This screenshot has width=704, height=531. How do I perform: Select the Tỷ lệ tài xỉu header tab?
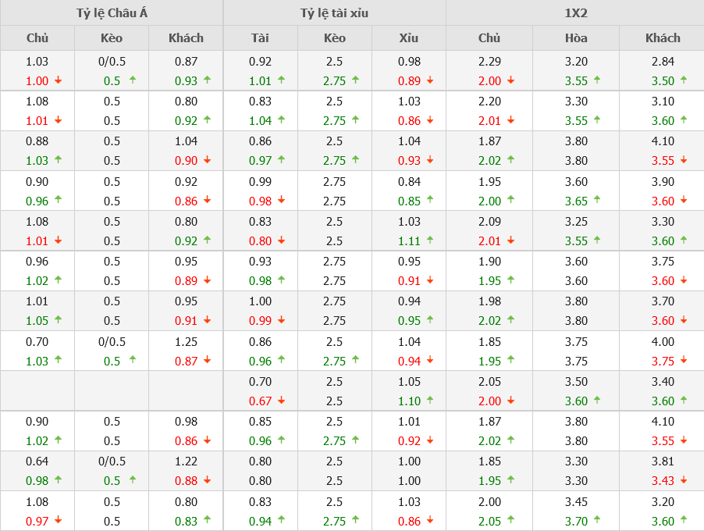pos(334,12)
